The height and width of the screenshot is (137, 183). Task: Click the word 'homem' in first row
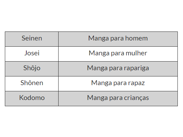point(137,38)
